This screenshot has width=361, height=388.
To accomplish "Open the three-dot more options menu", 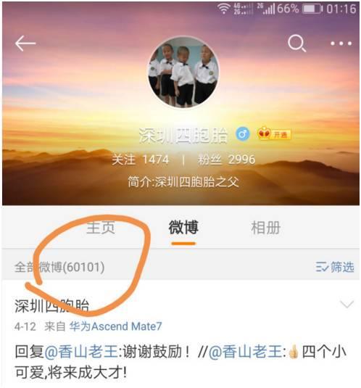I will coord(341,44).
